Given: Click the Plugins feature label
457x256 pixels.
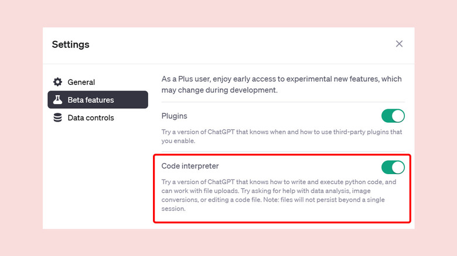Looking at the screenshot, I should (x=175, y=116).
